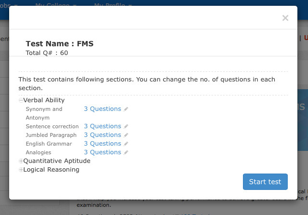Expand the Quantitative Aptitude section
The height and width of the screenshot is (215, 308).
pos(21,161)
